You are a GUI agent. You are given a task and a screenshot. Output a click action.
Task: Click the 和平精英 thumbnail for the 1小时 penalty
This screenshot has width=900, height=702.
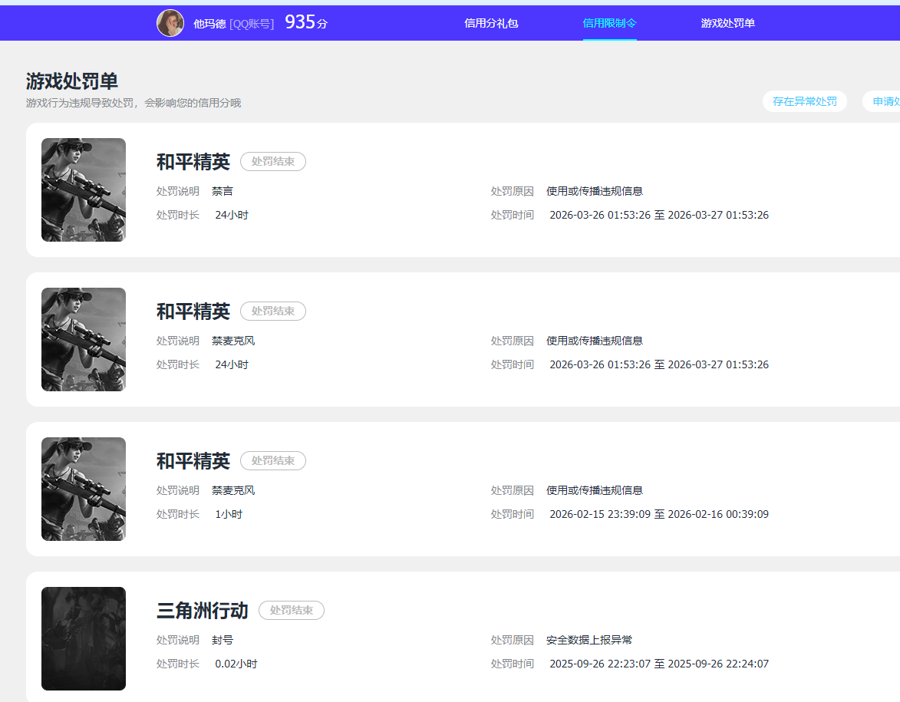click(83, 489)
